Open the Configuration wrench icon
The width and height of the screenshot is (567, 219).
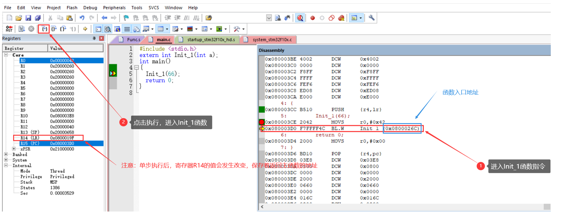coord(372,18)
